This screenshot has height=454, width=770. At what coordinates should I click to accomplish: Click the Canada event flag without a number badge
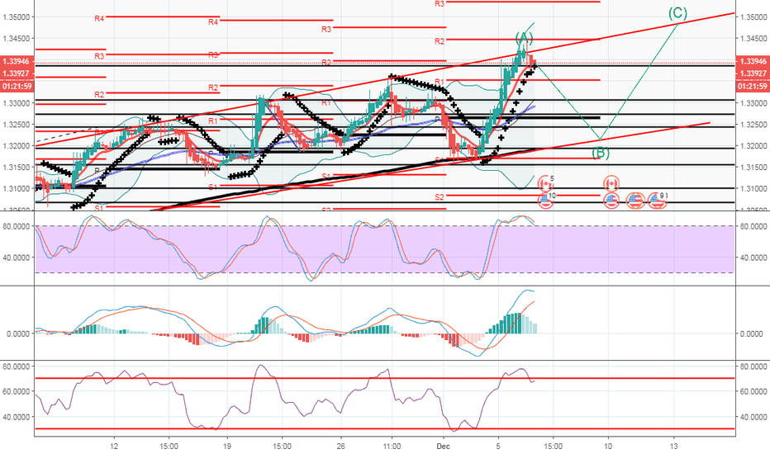coord(611,183)
